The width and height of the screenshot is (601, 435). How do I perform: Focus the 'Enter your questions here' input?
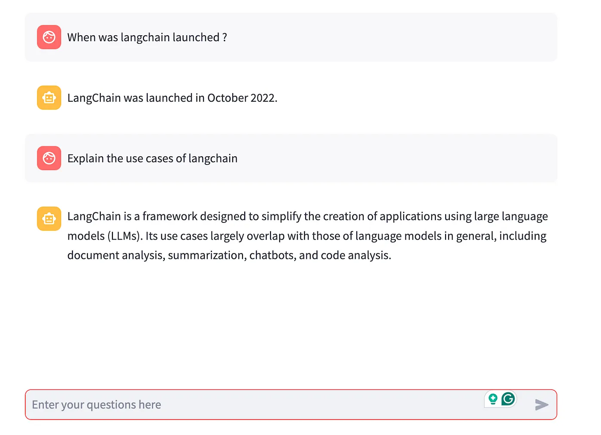point(253,405)
